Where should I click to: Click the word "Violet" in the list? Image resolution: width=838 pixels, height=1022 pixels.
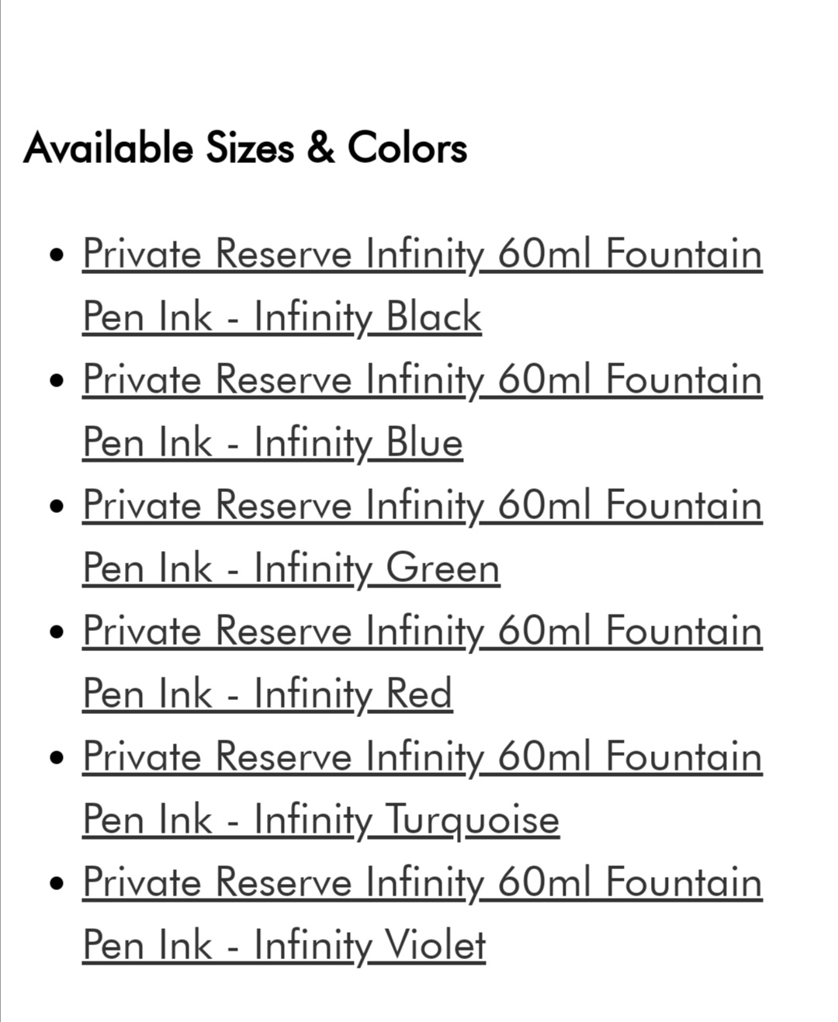coord(435,946)
